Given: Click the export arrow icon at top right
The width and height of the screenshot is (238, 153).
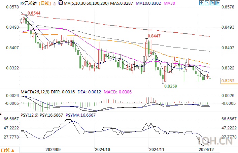Looking at the screenshot, I should coord(218,3).
